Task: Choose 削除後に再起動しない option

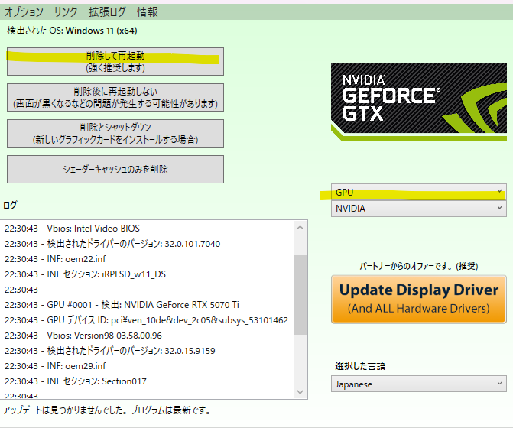Action: click(115, 97)
